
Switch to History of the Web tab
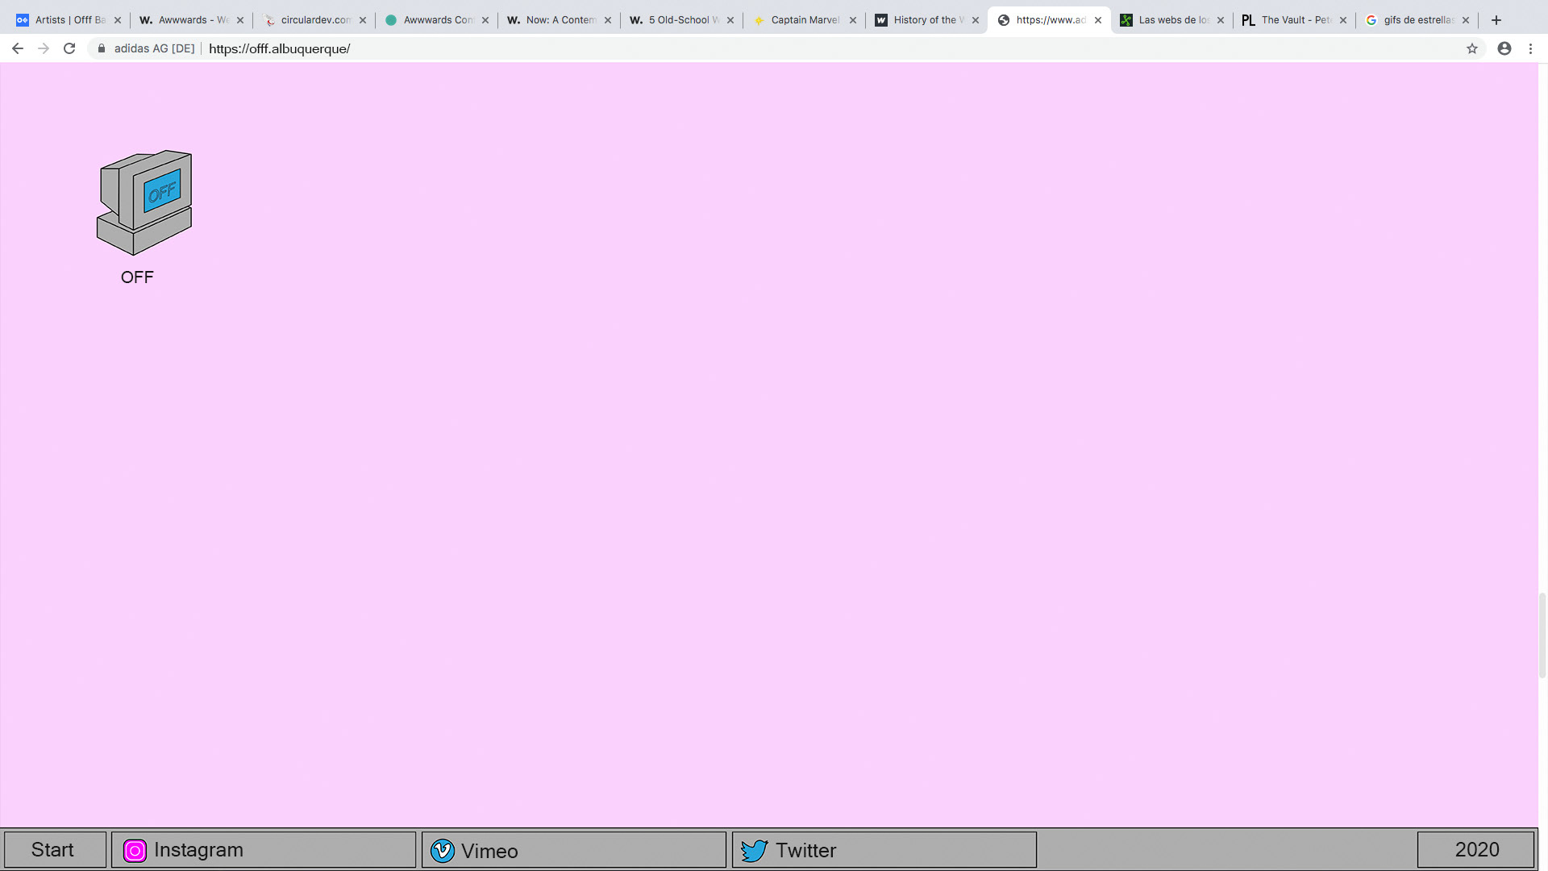pyautogui.click(x=927, y=20)
